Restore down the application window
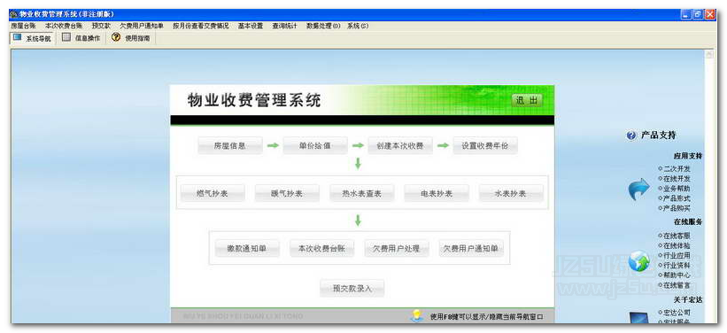 click(x=698, y=15)
